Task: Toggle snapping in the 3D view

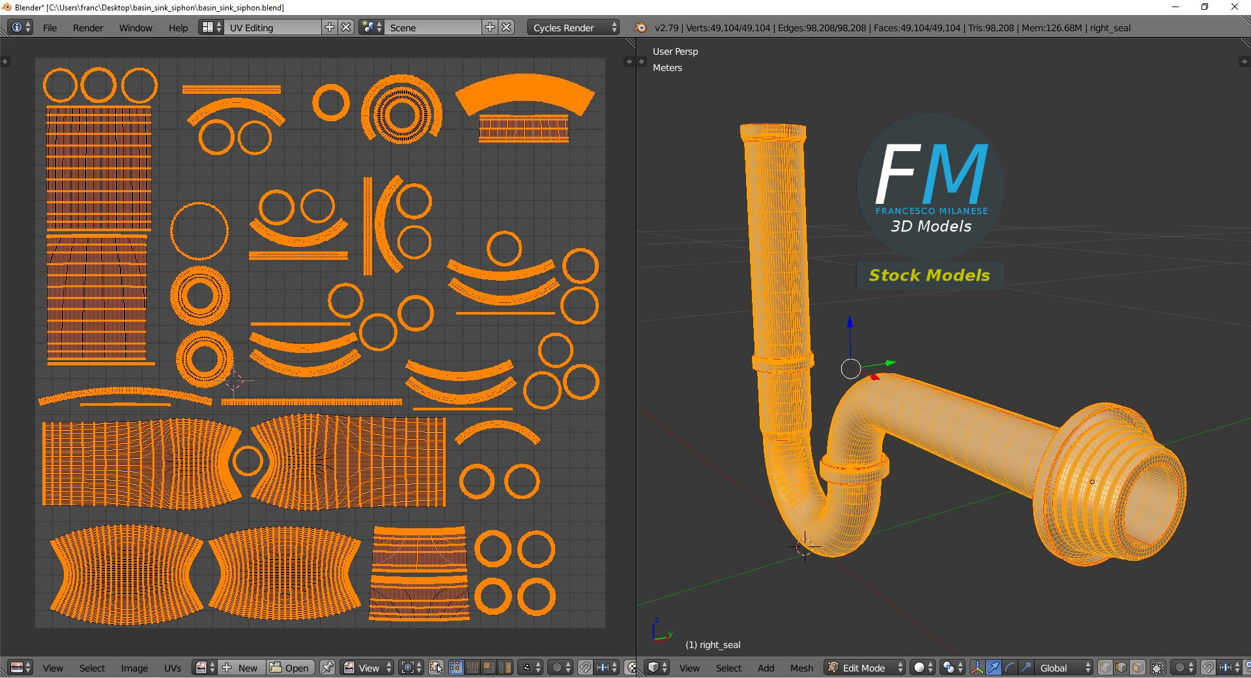Action: 1207,668
